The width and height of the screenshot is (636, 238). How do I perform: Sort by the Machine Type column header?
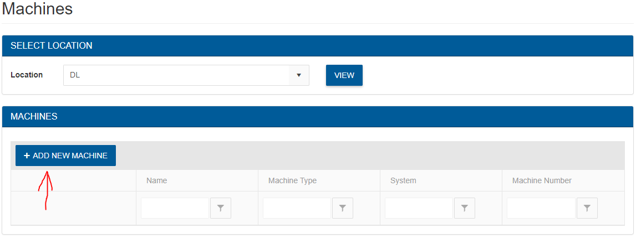(x=292, y=180)
